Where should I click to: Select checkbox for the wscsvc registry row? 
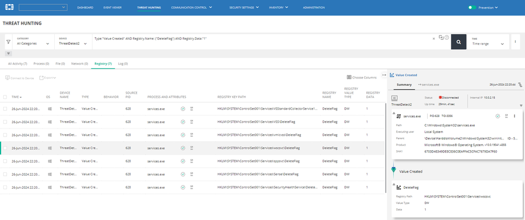pos(5,148)
